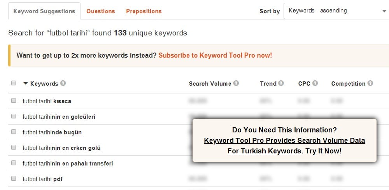Open the Prepositions tab

[144, 11]
